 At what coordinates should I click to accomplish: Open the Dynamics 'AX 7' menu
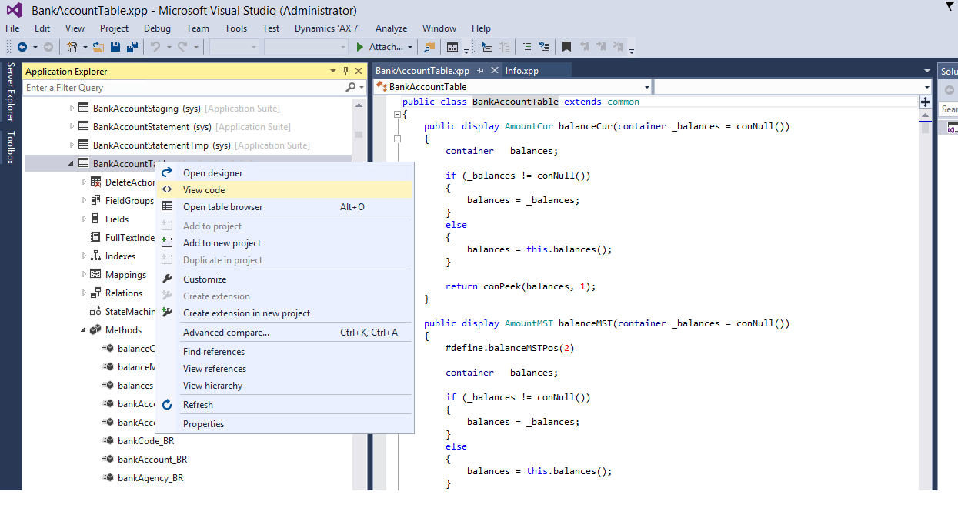pos(327,28)
